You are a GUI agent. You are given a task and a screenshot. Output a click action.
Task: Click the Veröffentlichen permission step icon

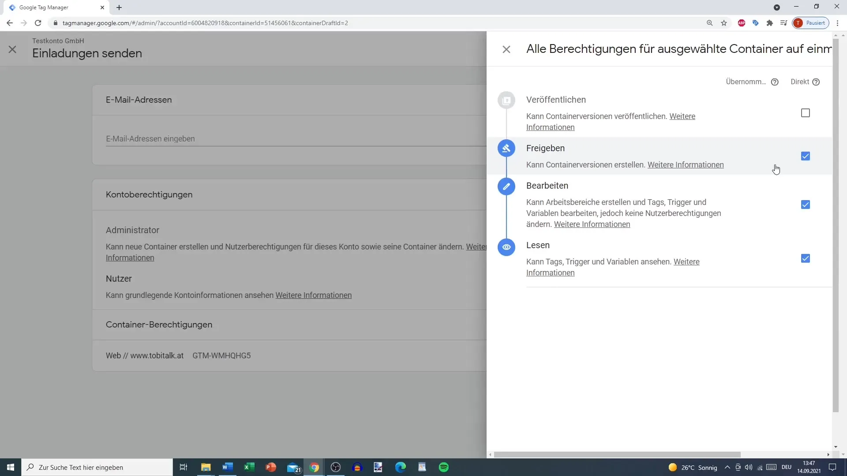click(x=506, y=100)
